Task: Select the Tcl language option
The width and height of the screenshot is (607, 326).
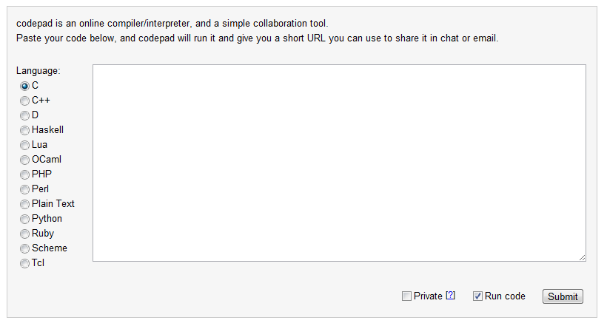Action: point(24,263)
